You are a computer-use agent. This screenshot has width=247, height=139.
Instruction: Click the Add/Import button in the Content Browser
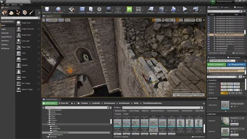pos(50,103)
